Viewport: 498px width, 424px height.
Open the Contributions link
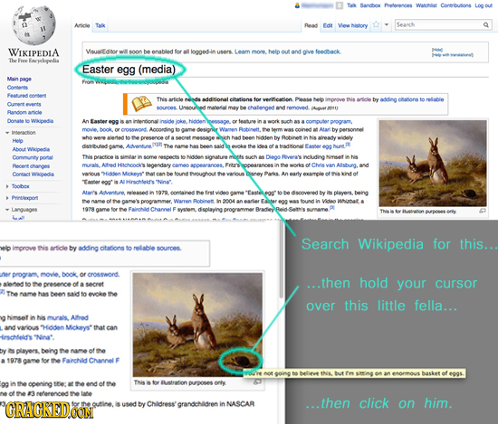(455, 5)
